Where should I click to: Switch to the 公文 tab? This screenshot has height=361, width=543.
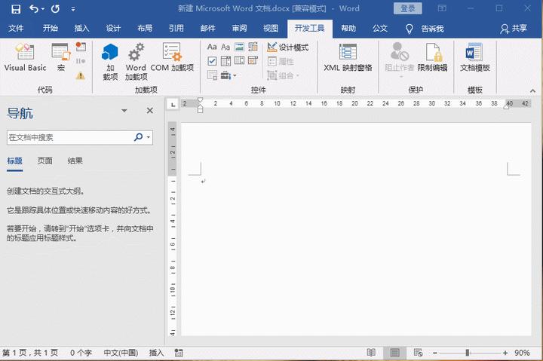pyautogui.click(x=380, y=29)
